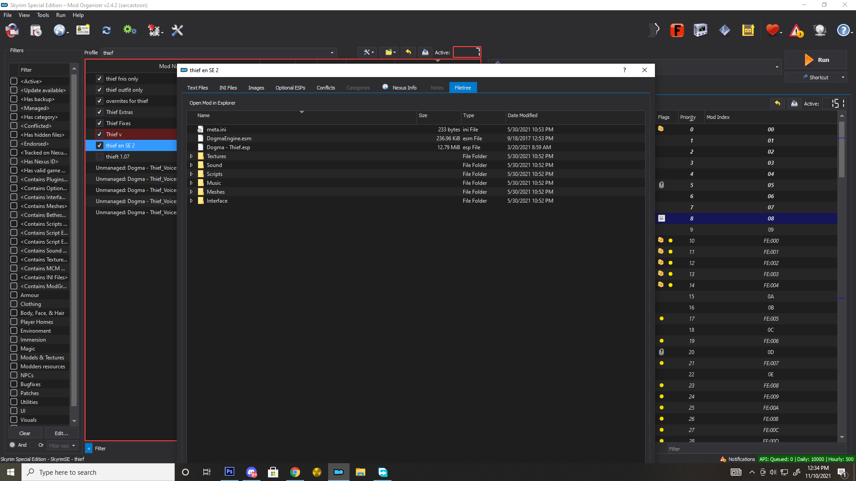Click the Run button
Image resolution: width=856 pixels, height=481 pixels.
[815, 60]
